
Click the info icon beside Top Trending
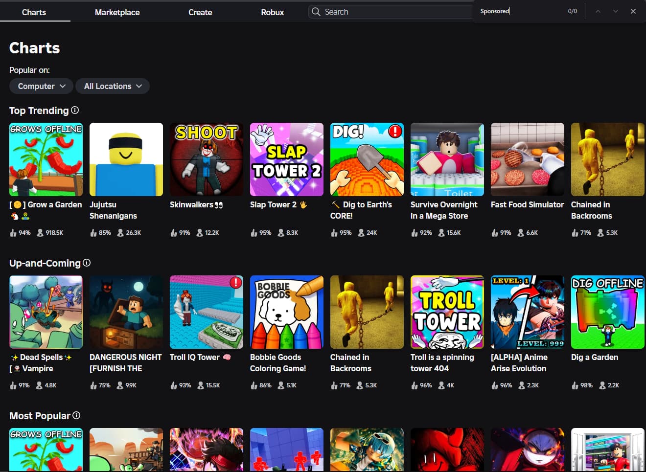75,110
